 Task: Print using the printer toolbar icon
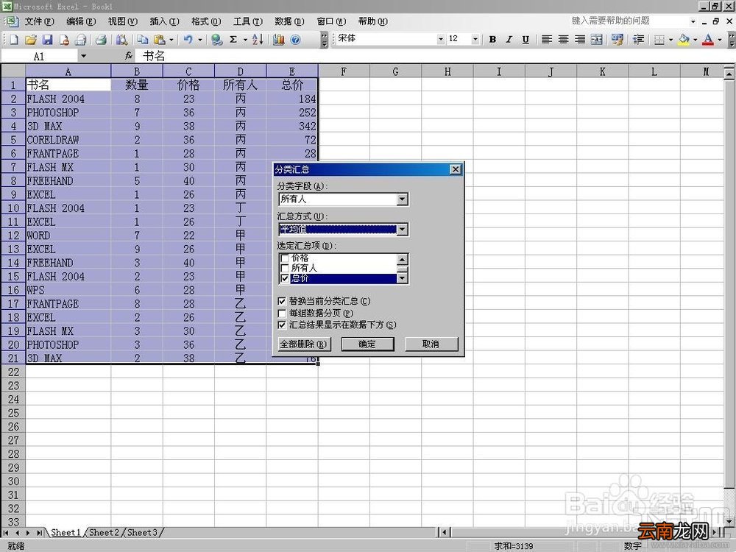pyautogui.click(x=101, y=40)
